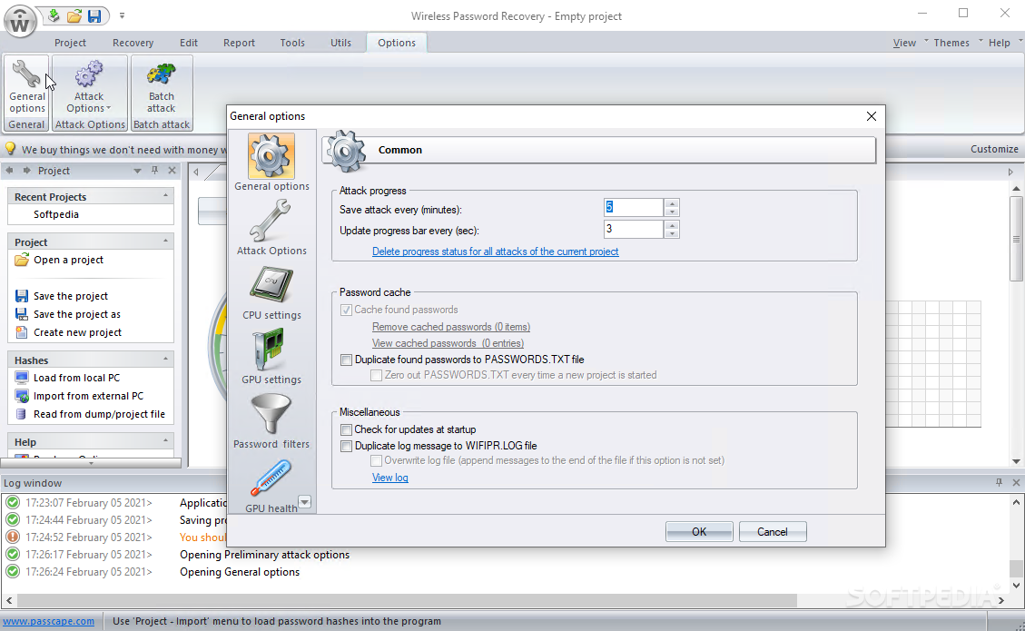Click quick access save floppy icon

(94, 15)
